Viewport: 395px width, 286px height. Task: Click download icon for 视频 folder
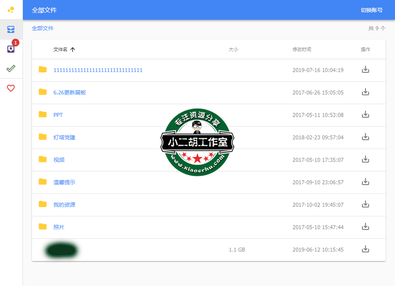pos(365,159)
